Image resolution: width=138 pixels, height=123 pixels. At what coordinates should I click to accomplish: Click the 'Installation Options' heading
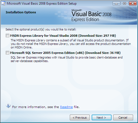click(x=21, y=12)
